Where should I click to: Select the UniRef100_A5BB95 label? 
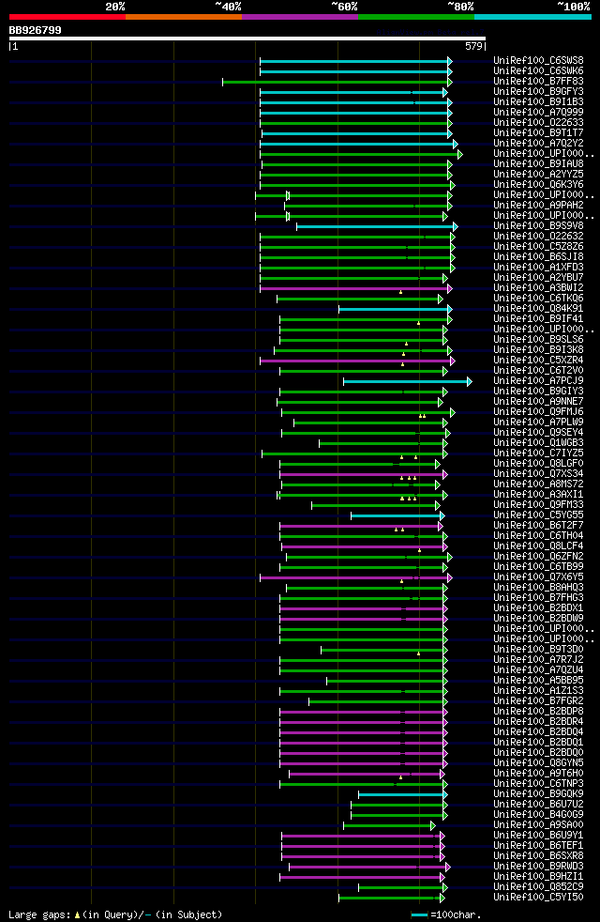pos(538,681)
